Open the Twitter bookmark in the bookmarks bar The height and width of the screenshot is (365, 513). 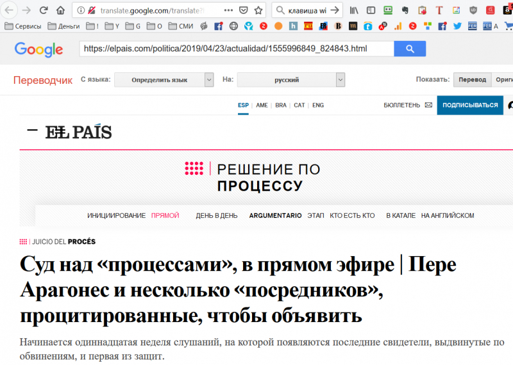[457, 26]
